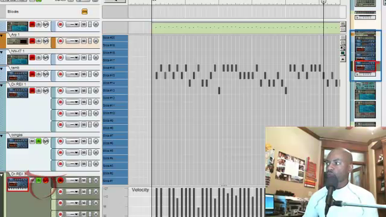
Task: Mute the Arp 1 note lane
Action: tap(84, 41)
